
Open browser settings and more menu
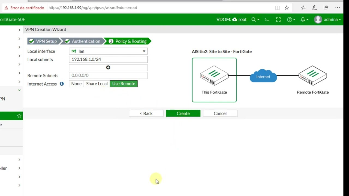pos(338,8)
